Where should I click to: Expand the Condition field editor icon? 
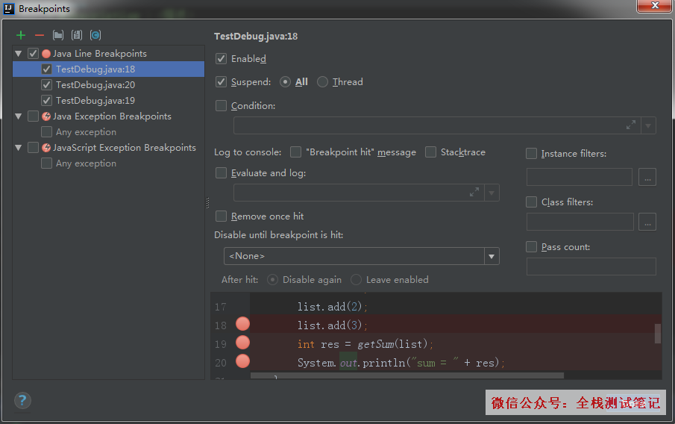631,125
